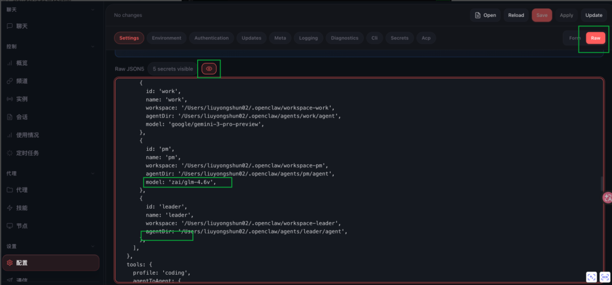
Task: Switch to the Authentication tab
Action: coord(211,38)
